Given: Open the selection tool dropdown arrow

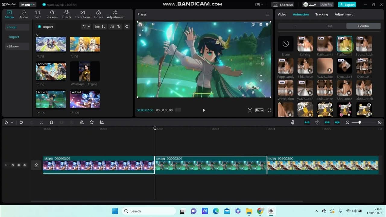Looking at the screenshot, I should coord(12,122).
